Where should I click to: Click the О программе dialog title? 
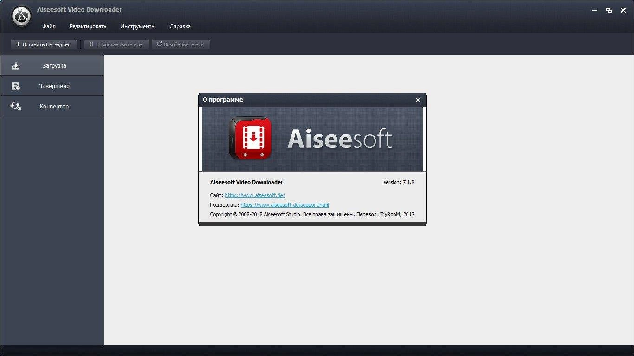pos(223,100)
